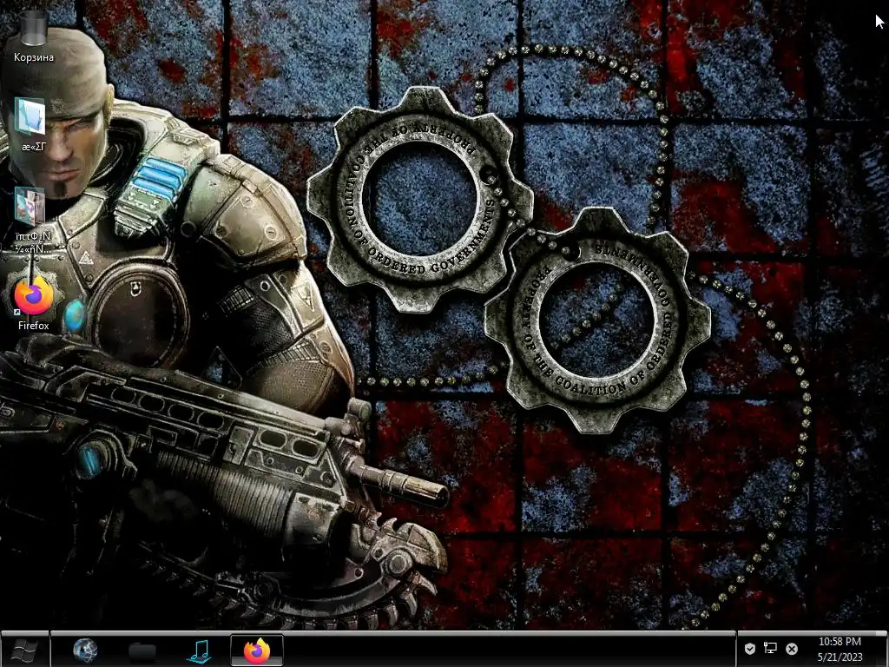Image resolution: width=889 pixels, height=667 pixels.
Task: Click the Корзина label text
Action: click(34, 57)
